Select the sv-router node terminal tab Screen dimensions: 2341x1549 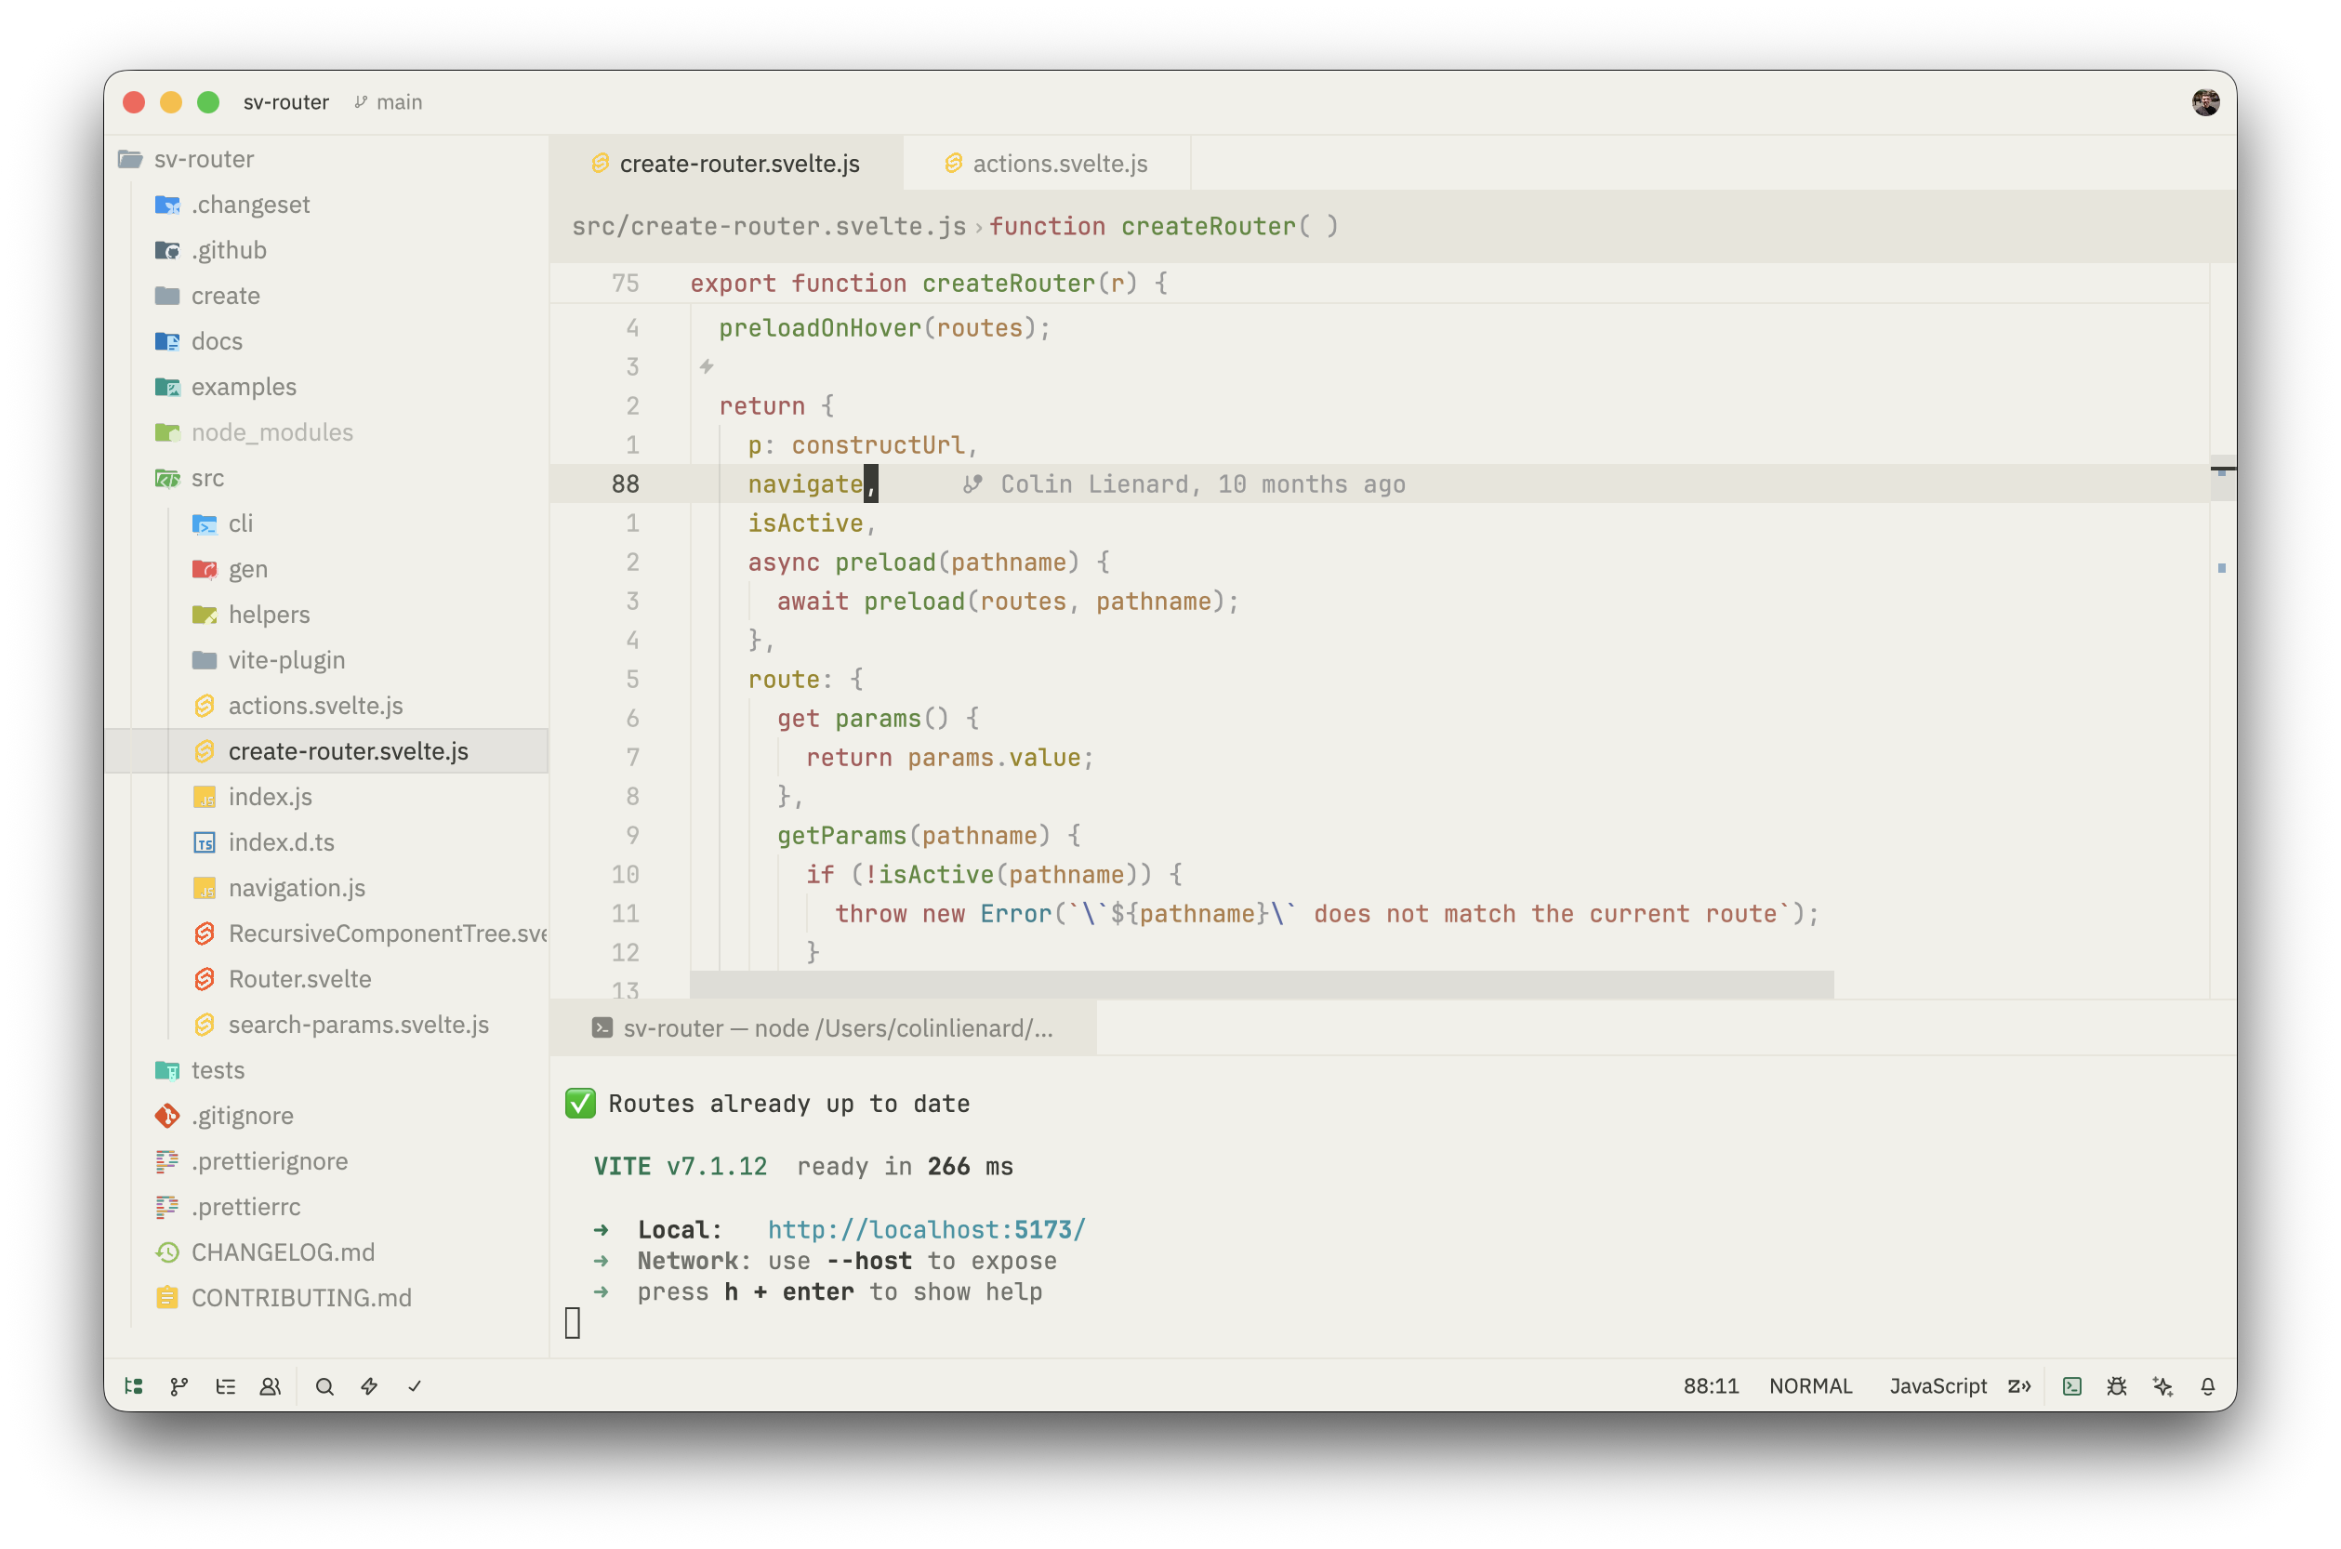(823, 1028)
